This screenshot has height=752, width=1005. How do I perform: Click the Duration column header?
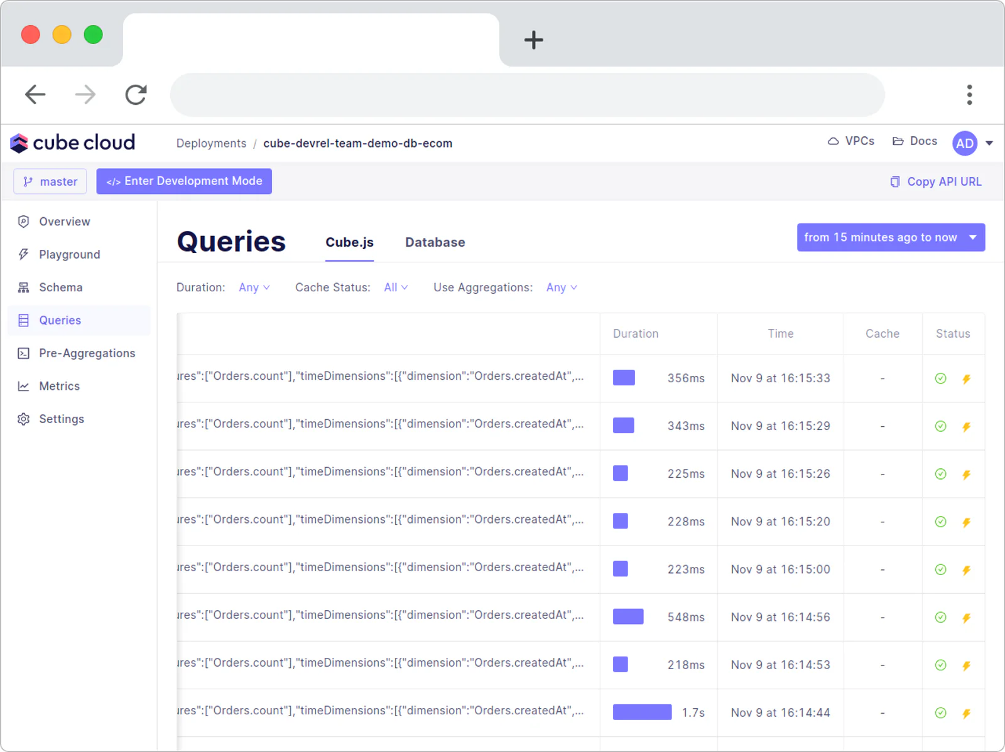click(636, 334)
